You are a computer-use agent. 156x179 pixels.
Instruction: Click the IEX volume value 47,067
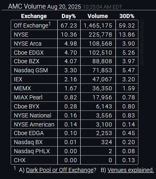pyautogui.click(x=102, y=79)
